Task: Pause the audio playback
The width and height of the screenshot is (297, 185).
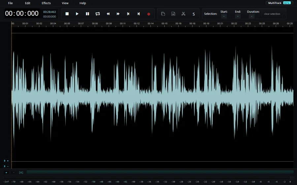Action: tap(87, 14)
